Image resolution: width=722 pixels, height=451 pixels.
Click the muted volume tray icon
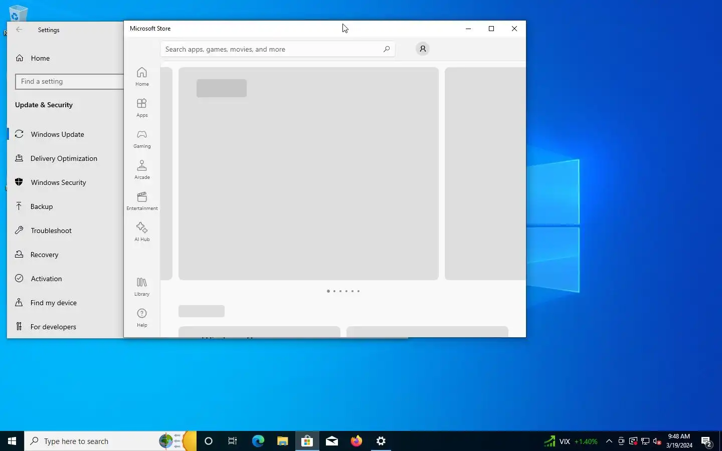tap(657, 441)
